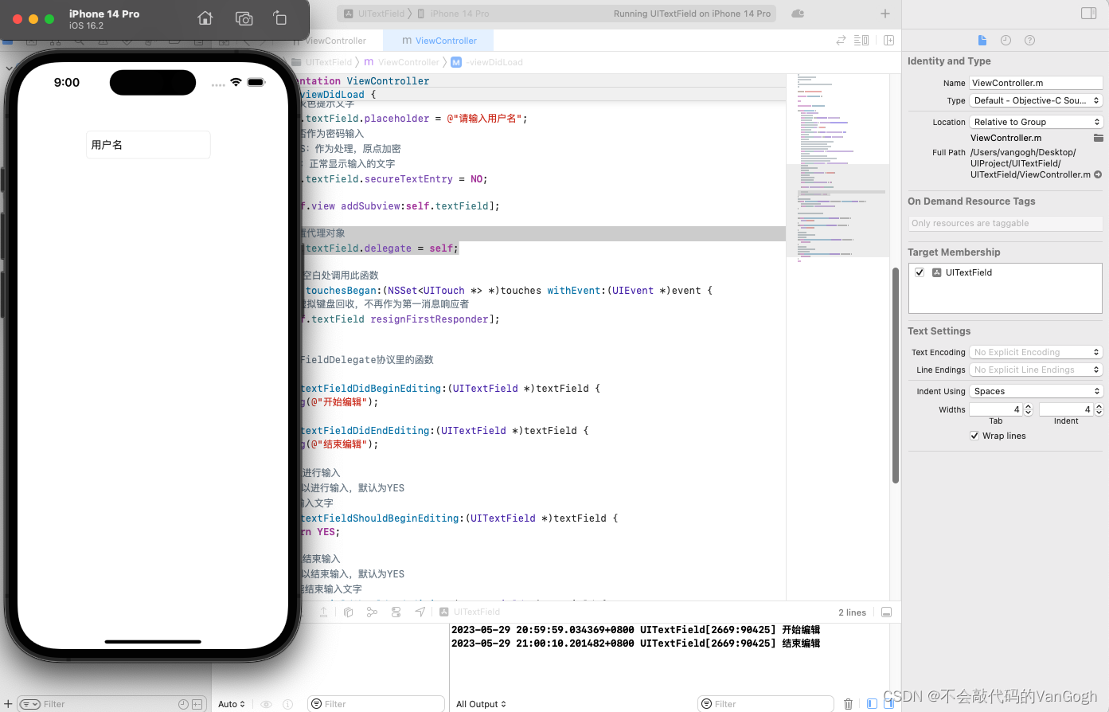The image size is (1109, 712).
Task: Click the UITextField scheme in the toolbar
Action: (375, 14)
